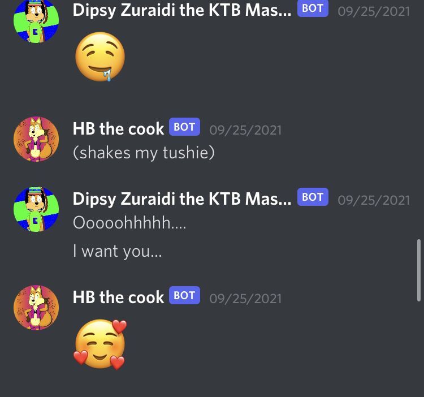Click BOT badge on second Dipsy Zuraidi message
The image size is (424, 397).
[x=313, y=197]
